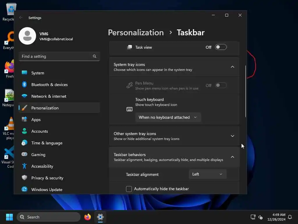Click the Firefox desktop shortcut
The height and width of the screenshot is (224, 298).
pyautogui.click(x=9, y=69)
